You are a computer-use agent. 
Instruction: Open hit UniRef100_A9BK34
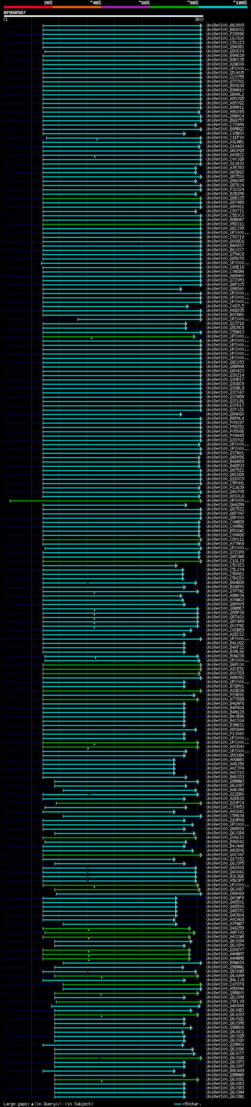click(225, 596)
